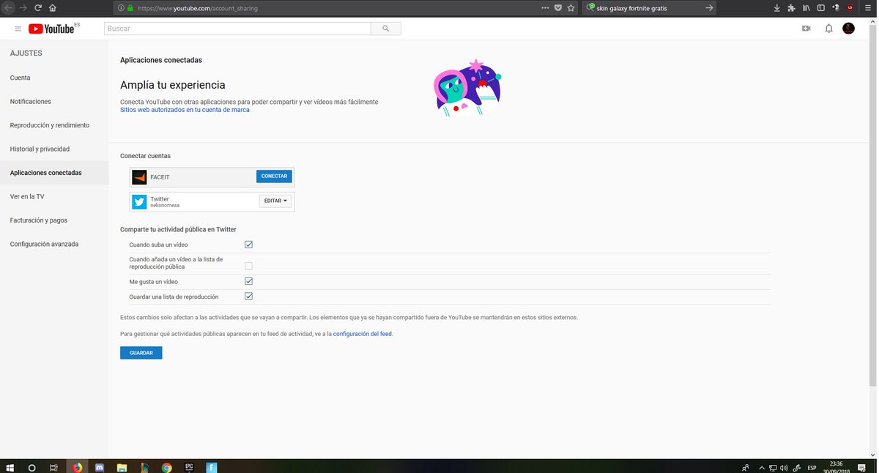879x473 pixels.
Task: Reload the page with the refresh button
Action: click(37, 8)
